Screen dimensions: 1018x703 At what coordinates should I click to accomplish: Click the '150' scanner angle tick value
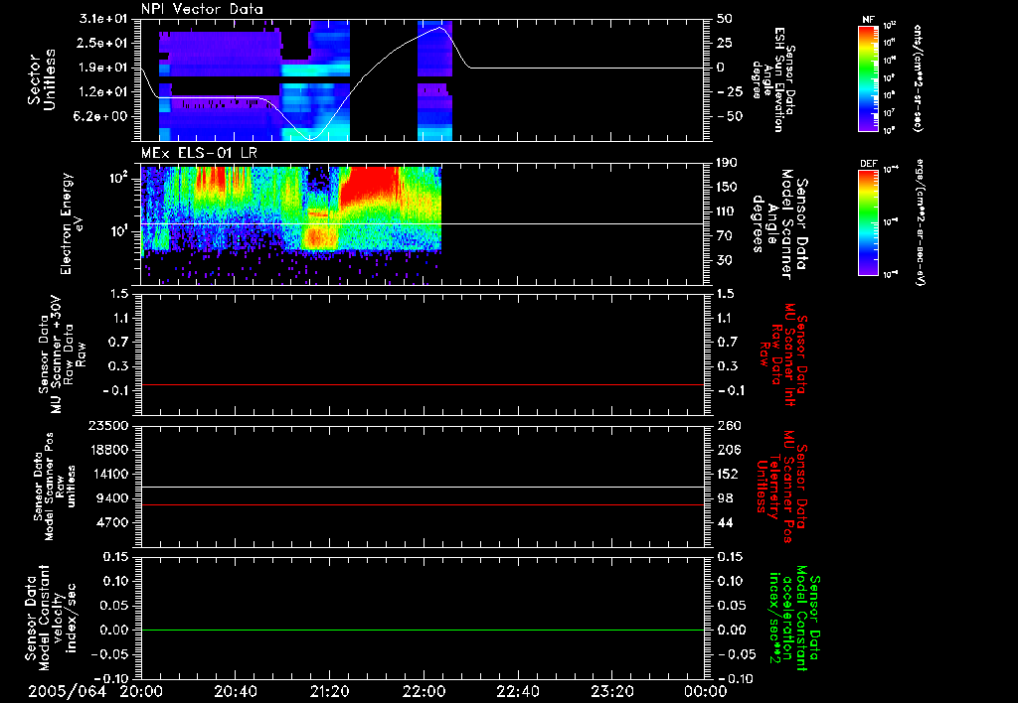728,187
